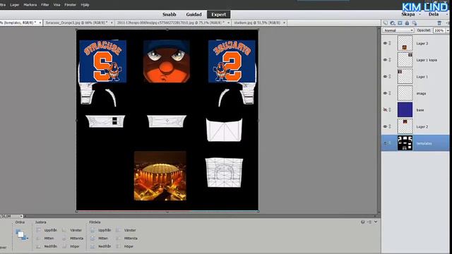
Task: Align layers to top with Justera Uppifrån
Action: [47, 230]
